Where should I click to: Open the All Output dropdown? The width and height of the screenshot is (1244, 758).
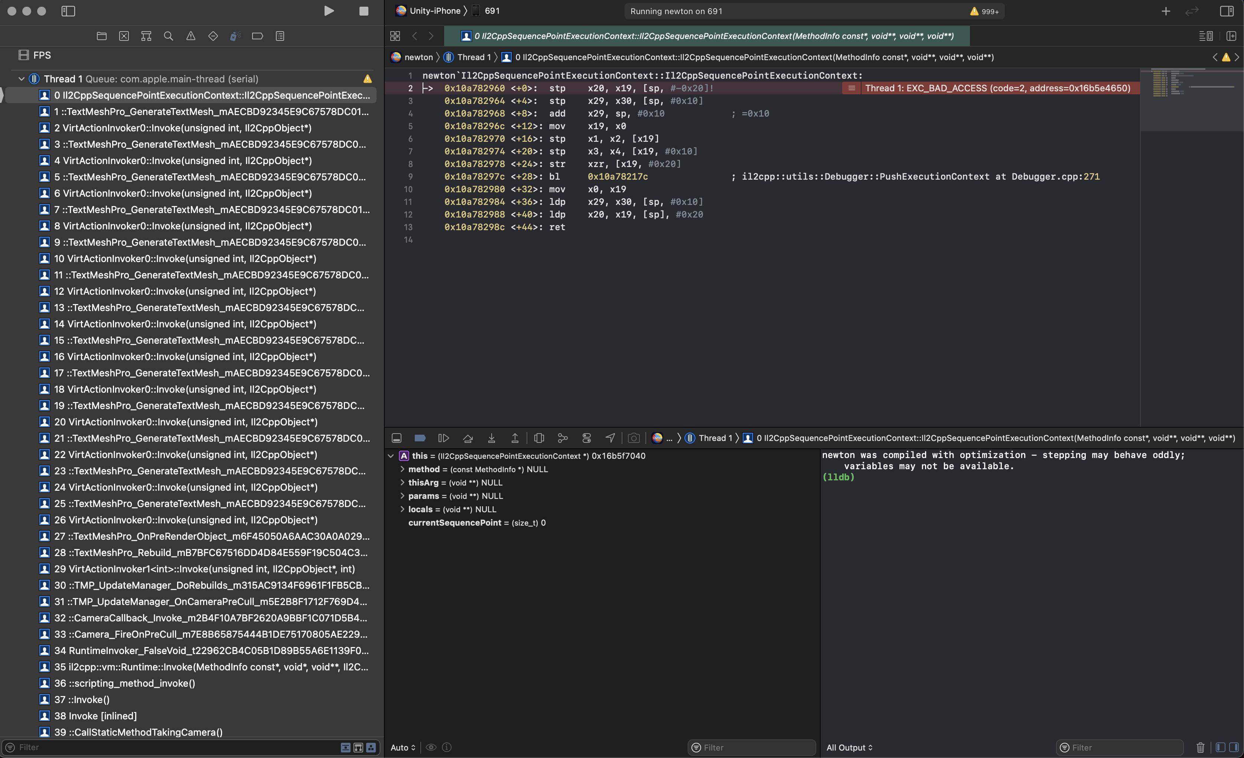849,747
